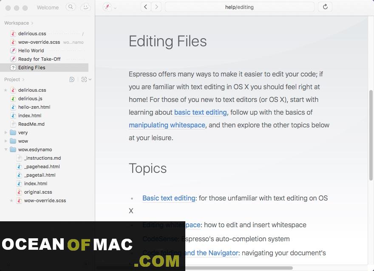Open root index.html in Project
The image size is (374, 271).
pos(30,116)
